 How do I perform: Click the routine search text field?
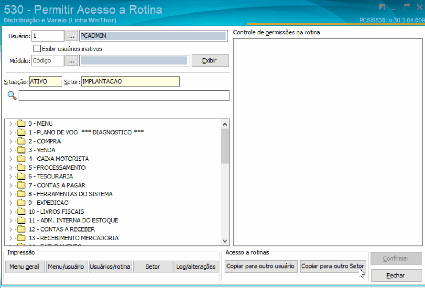pos(124,96)
